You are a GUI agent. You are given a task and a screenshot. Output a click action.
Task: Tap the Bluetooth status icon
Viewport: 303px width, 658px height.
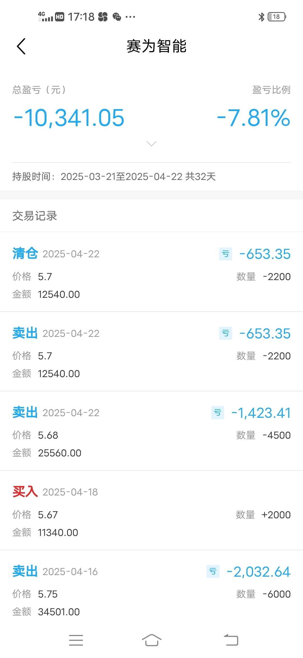tap(261, 17)
